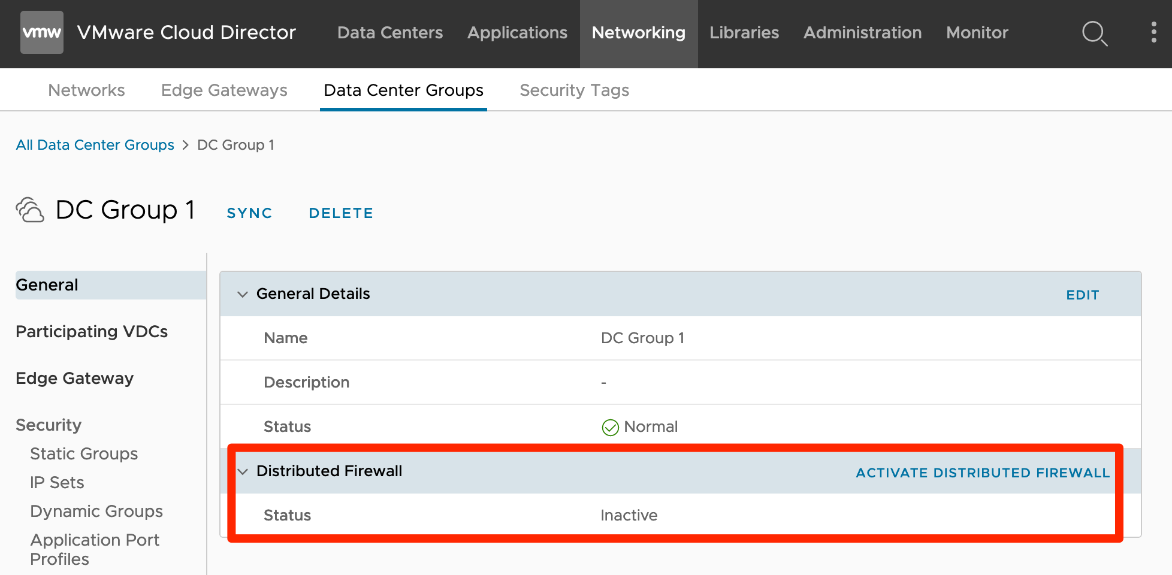Go to the Applications top menu
The height and width of the screenshot is (575, 1172).
click(x=517, y=32)
